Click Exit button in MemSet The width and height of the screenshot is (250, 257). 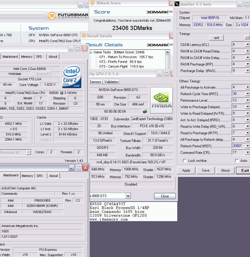pyautogui.click(x=244, y=170)
